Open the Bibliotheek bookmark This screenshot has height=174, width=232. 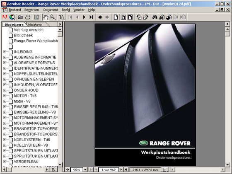(x=23, y=35)
